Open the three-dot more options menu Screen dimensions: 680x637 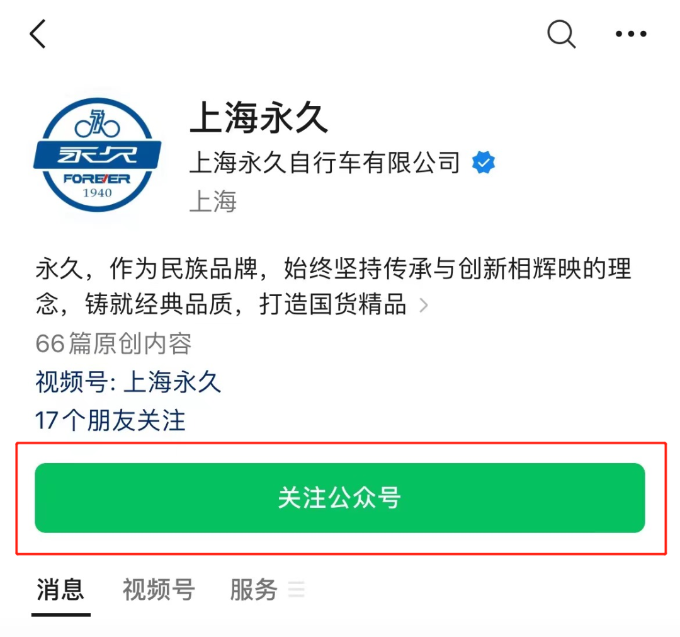631,33
